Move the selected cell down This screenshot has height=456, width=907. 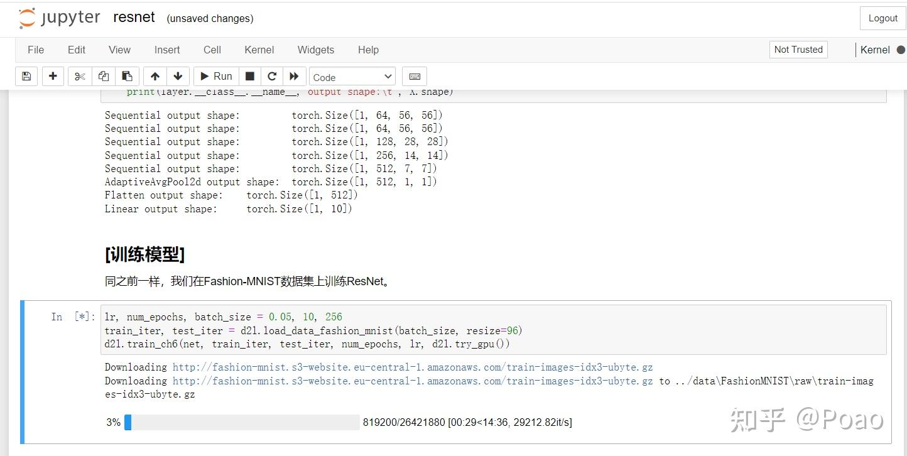pyautogui.click(x=178, y=76)
